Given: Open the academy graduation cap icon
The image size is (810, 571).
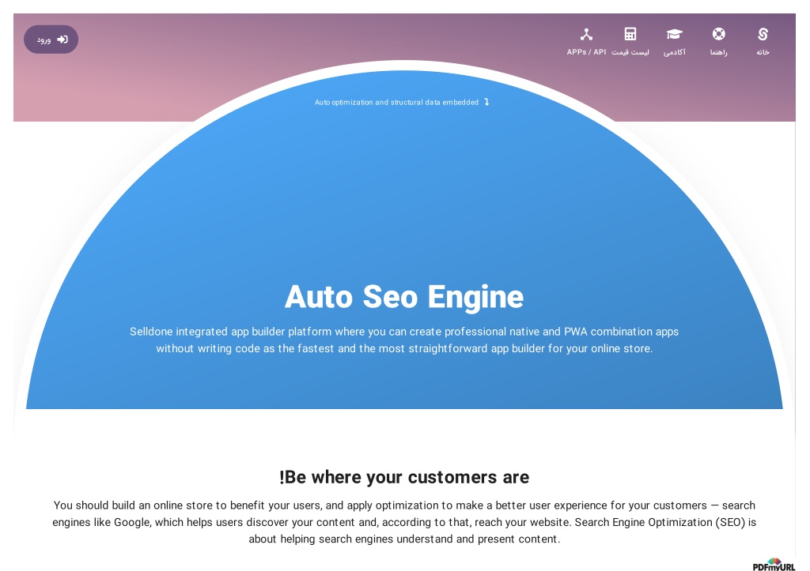Looking at the screenshot, I should pos(674,34).
